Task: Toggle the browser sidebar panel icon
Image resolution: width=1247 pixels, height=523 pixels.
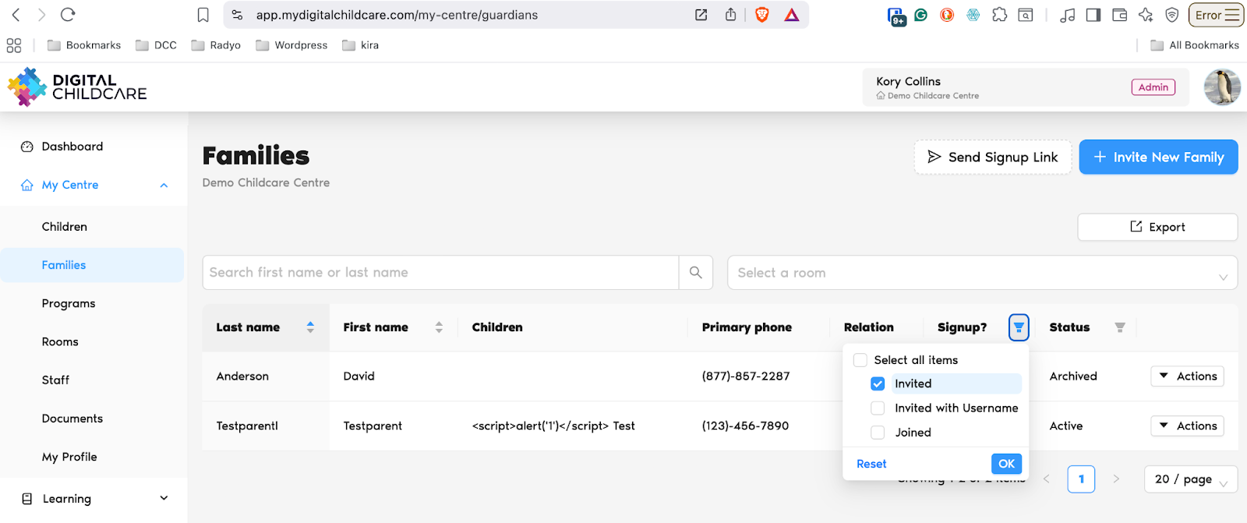Action: tap(1093, 15)
